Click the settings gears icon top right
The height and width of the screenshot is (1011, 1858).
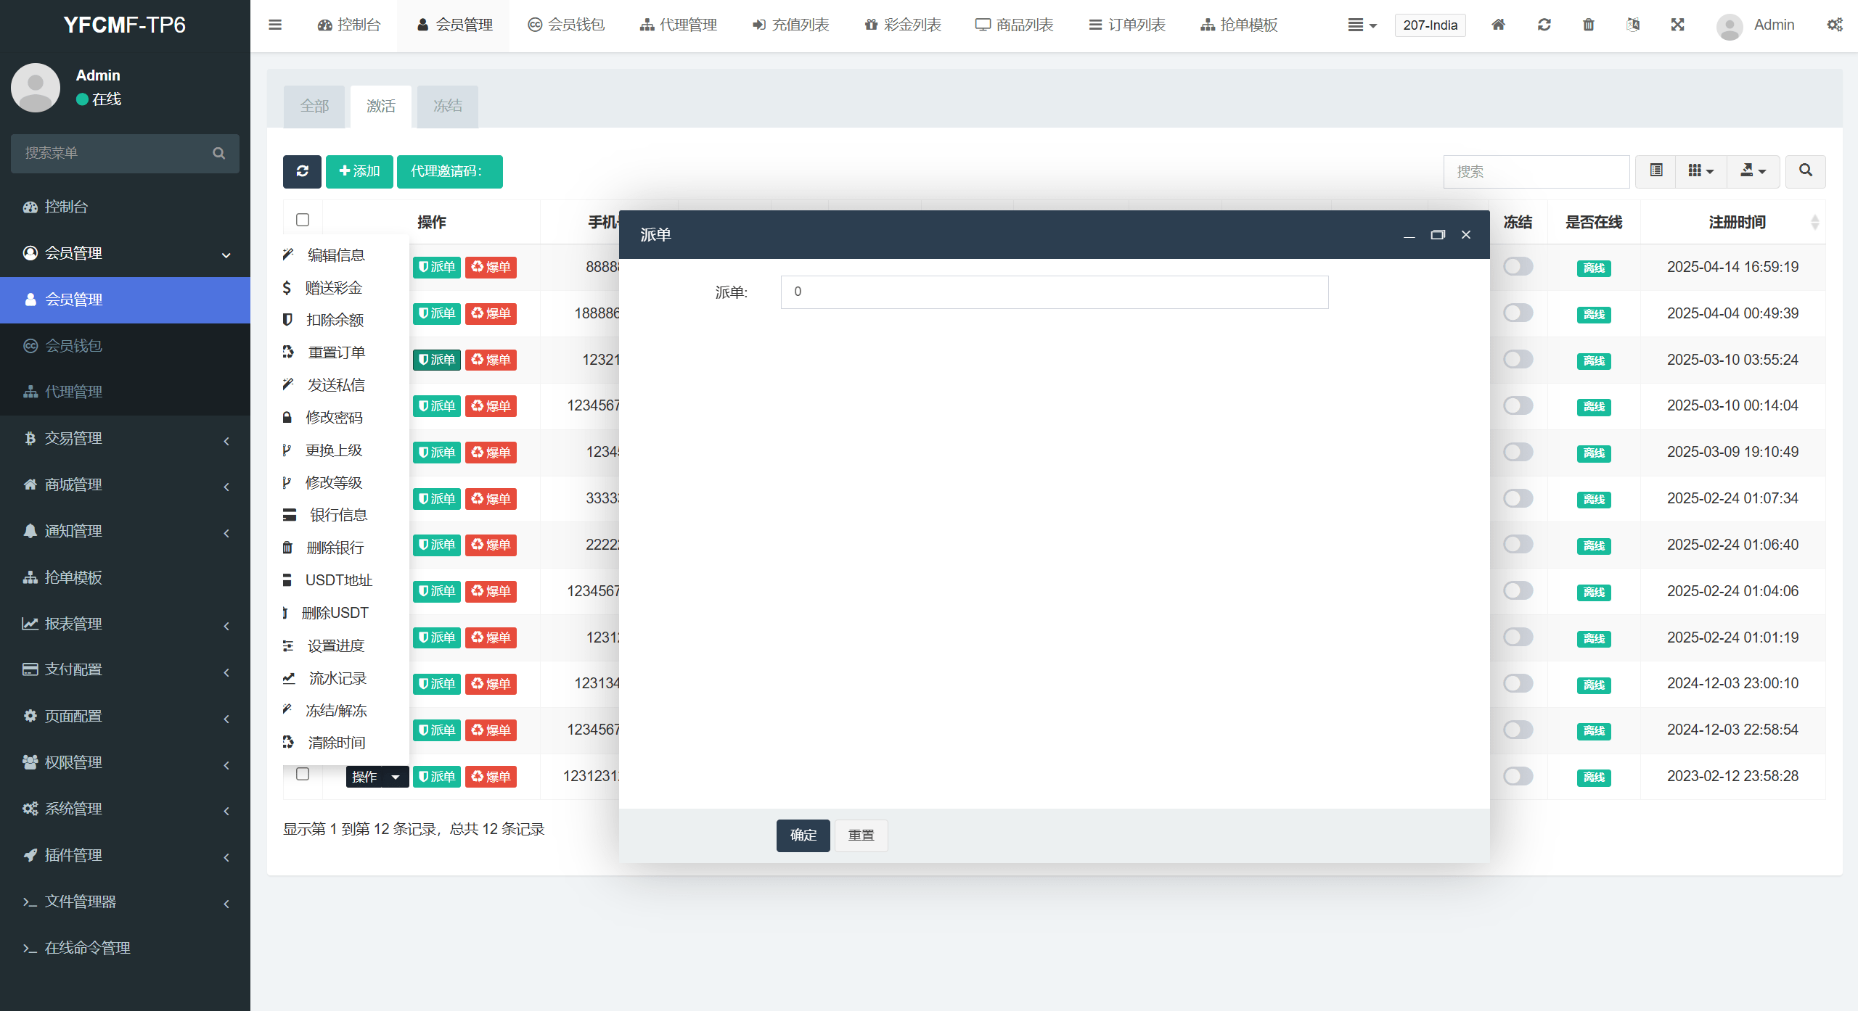(x=1834, y=25)
